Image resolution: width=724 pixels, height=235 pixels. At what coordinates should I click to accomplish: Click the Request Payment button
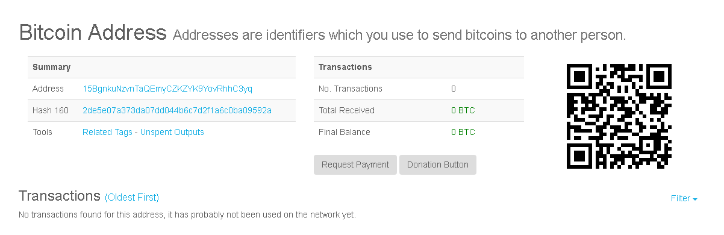[x=355, y=164]
